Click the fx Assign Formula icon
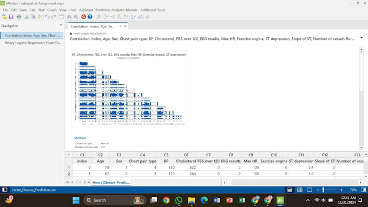368x207 pixels. (99, 17)
